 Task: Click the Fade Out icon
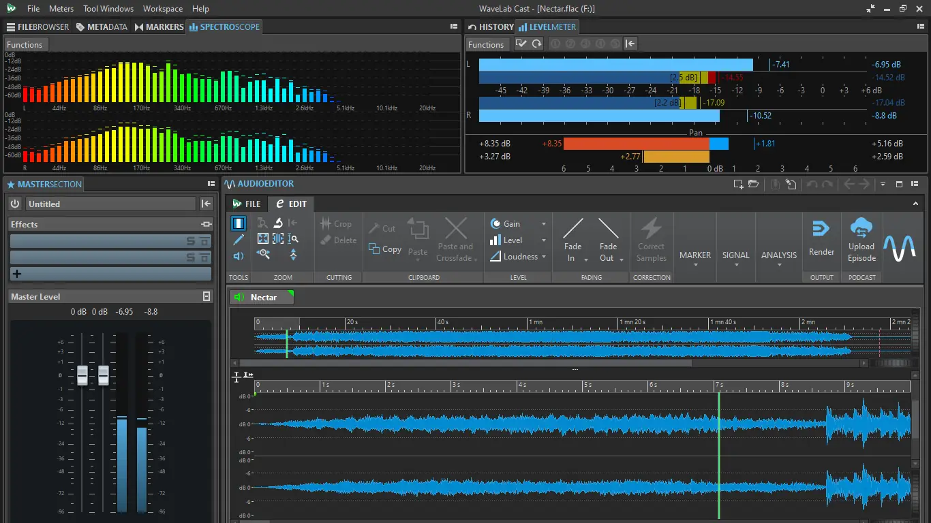tap(608, 229)
